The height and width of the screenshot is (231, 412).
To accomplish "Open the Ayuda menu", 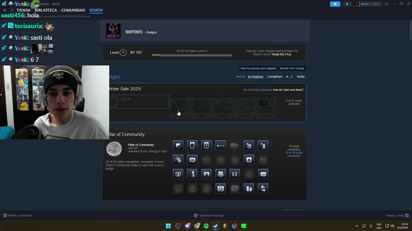I will (56, 4).
